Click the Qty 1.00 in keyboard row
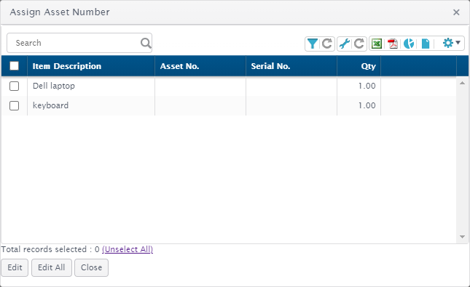Viewport: 470px width, 287px height. click(x=367, y=105)
